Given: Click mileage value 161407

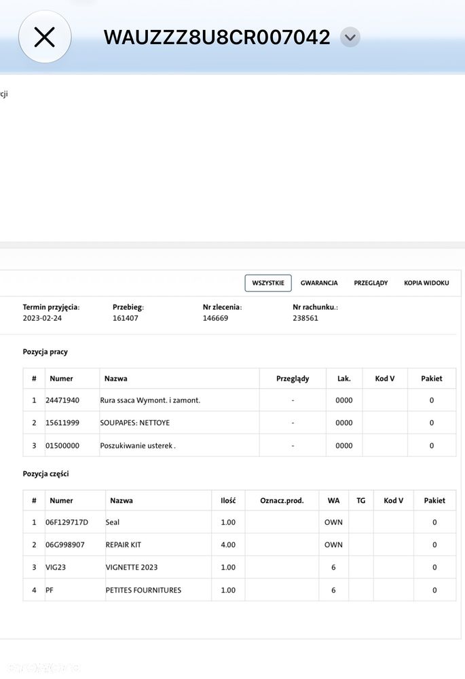Looking at the screenshot, I should pos(126,318).
